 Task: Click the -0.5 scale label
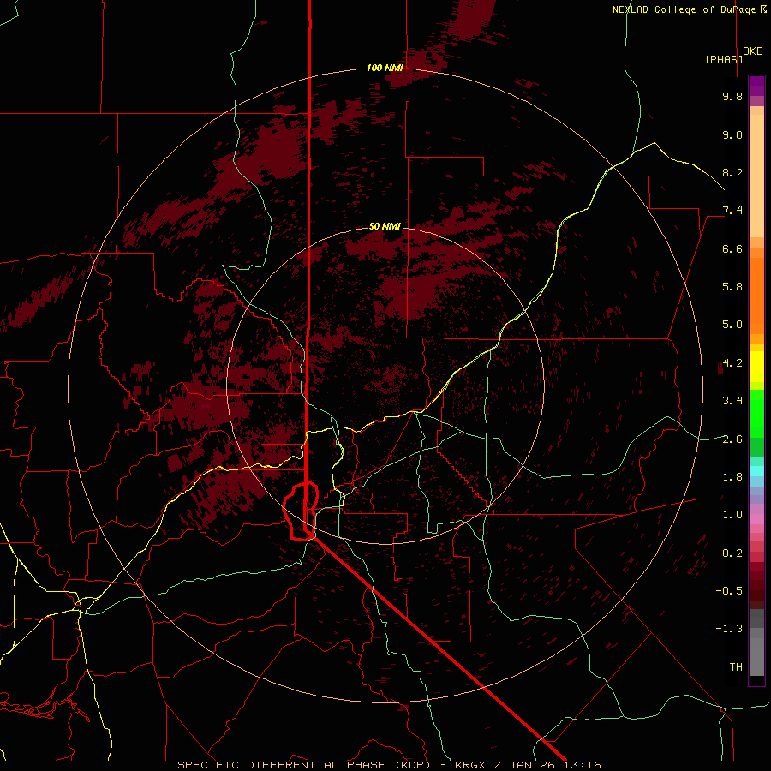pos(729,591)
